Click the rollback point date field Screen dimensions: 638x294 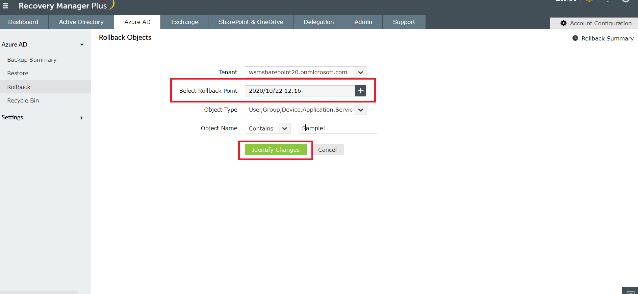coord(300,91)
